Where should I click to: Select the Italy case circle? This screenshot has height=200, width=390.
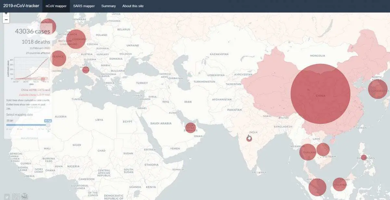(85, 70)
